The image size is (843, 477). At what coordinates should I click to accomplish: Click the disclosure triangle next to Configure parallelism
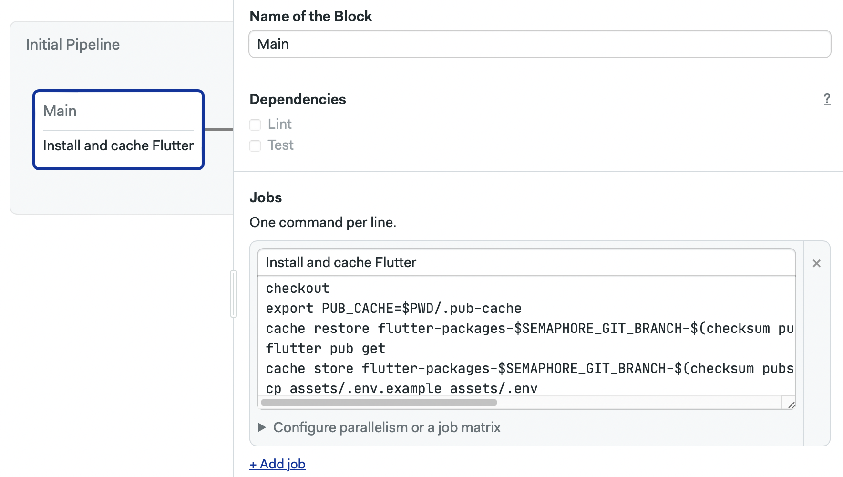(x=262, y=427)
